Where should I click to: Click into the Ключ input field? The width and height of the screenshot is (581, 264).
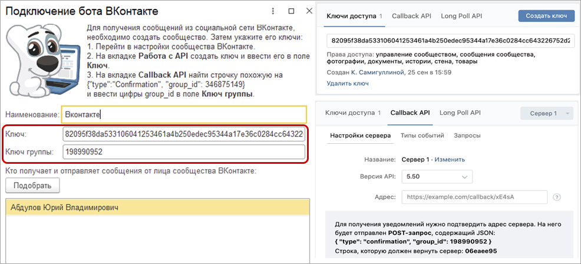184,135
